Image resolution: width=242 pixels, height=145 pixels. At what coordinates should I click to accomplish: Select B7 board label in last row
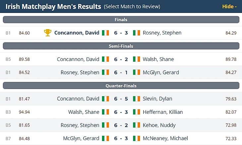coord(8,138)
